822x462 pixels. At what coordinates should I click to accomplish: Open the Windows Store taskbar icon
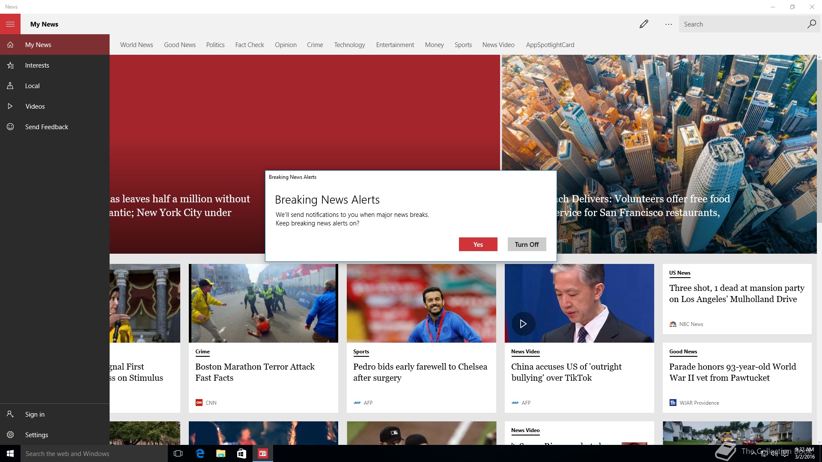click(241, 453)
